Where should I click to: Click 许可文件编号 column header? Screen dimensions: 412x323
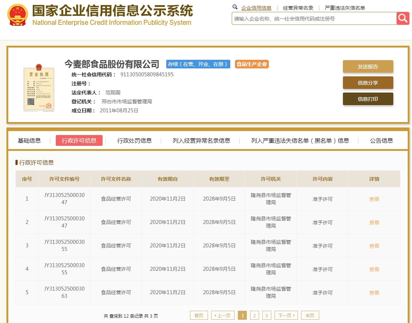coord(64,179)
